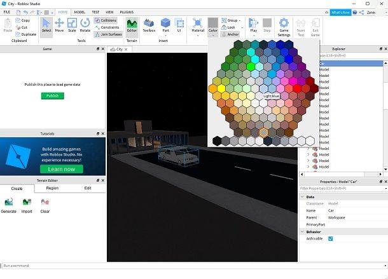Choose the Scale tool
This screenshot has width=388, height=279.
pos(72,25)
